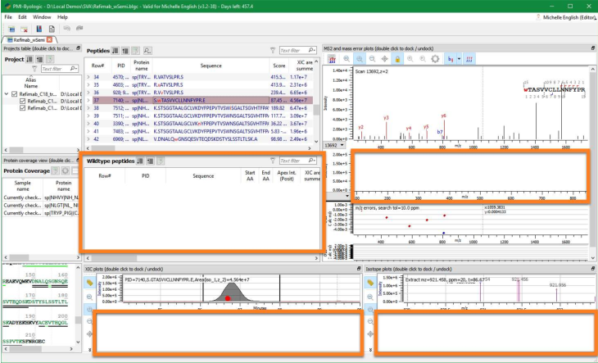Image resolution: width=598 pixels, height=363 pixels.
Task: Toggle the second Refimab_C1... child checkbox
Action: point(22,108)
